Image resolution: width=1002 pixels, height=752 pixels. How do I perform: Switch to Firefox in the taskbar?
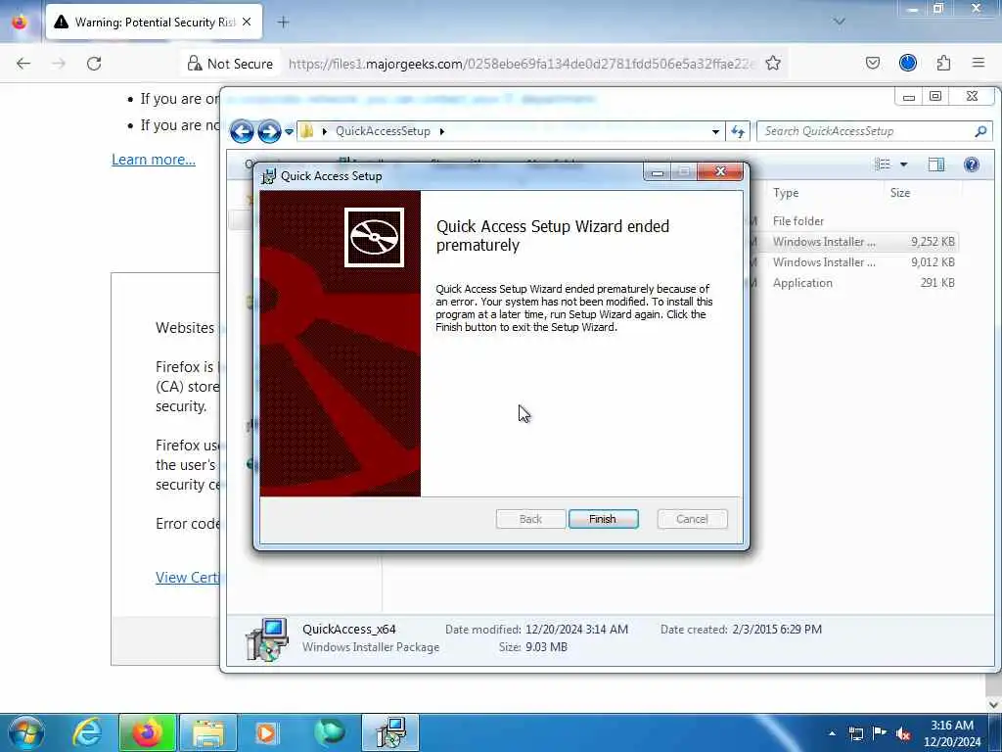pos(147,732)
